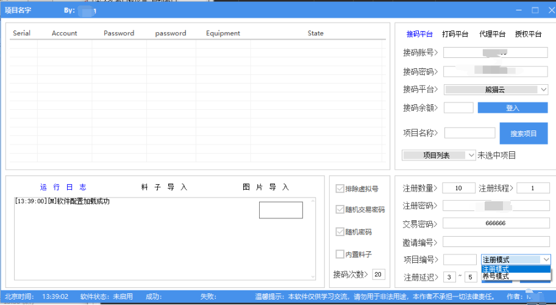556x305 pixels.
Task: Click the log panel scrollbar down arrow
Action: [313, 276]
